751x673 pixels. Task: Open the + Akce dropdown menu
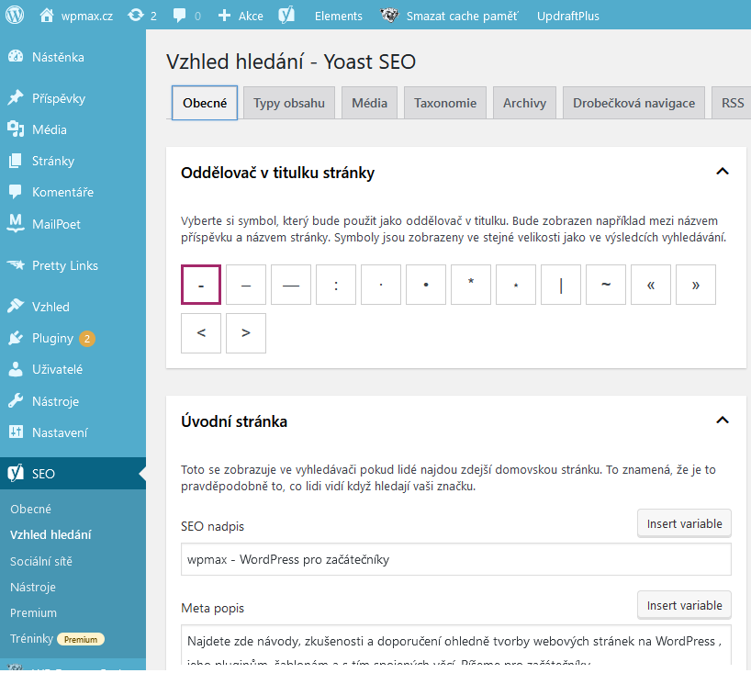[x=240, y=16]
